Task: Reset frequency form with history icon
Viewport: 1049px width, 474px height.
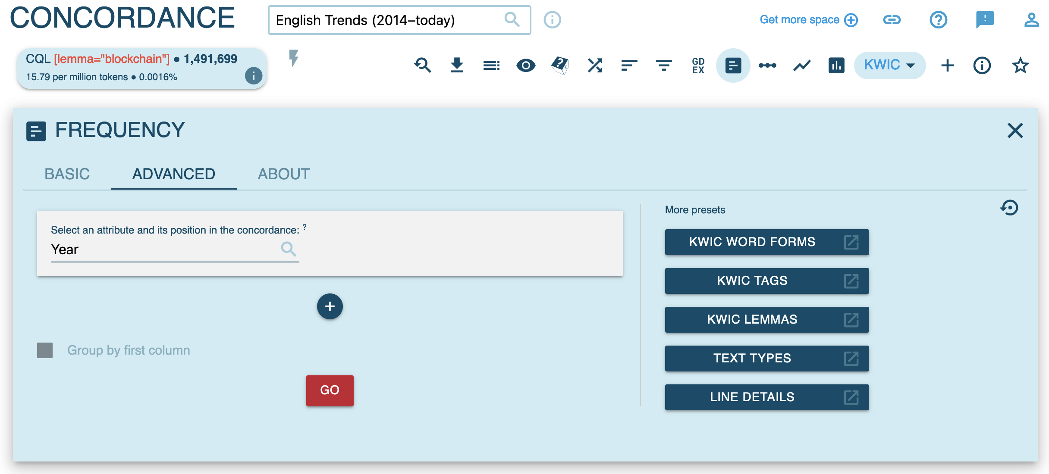Action: coord(1009,208)
